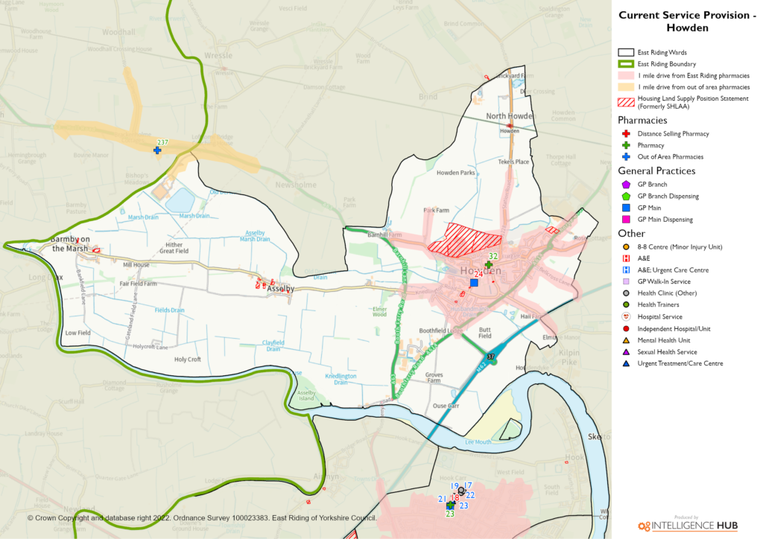Click the Distance Selling Pharmacy legend red cross
The height and width of the screenshot is (539, 763).
coord(626,134)
